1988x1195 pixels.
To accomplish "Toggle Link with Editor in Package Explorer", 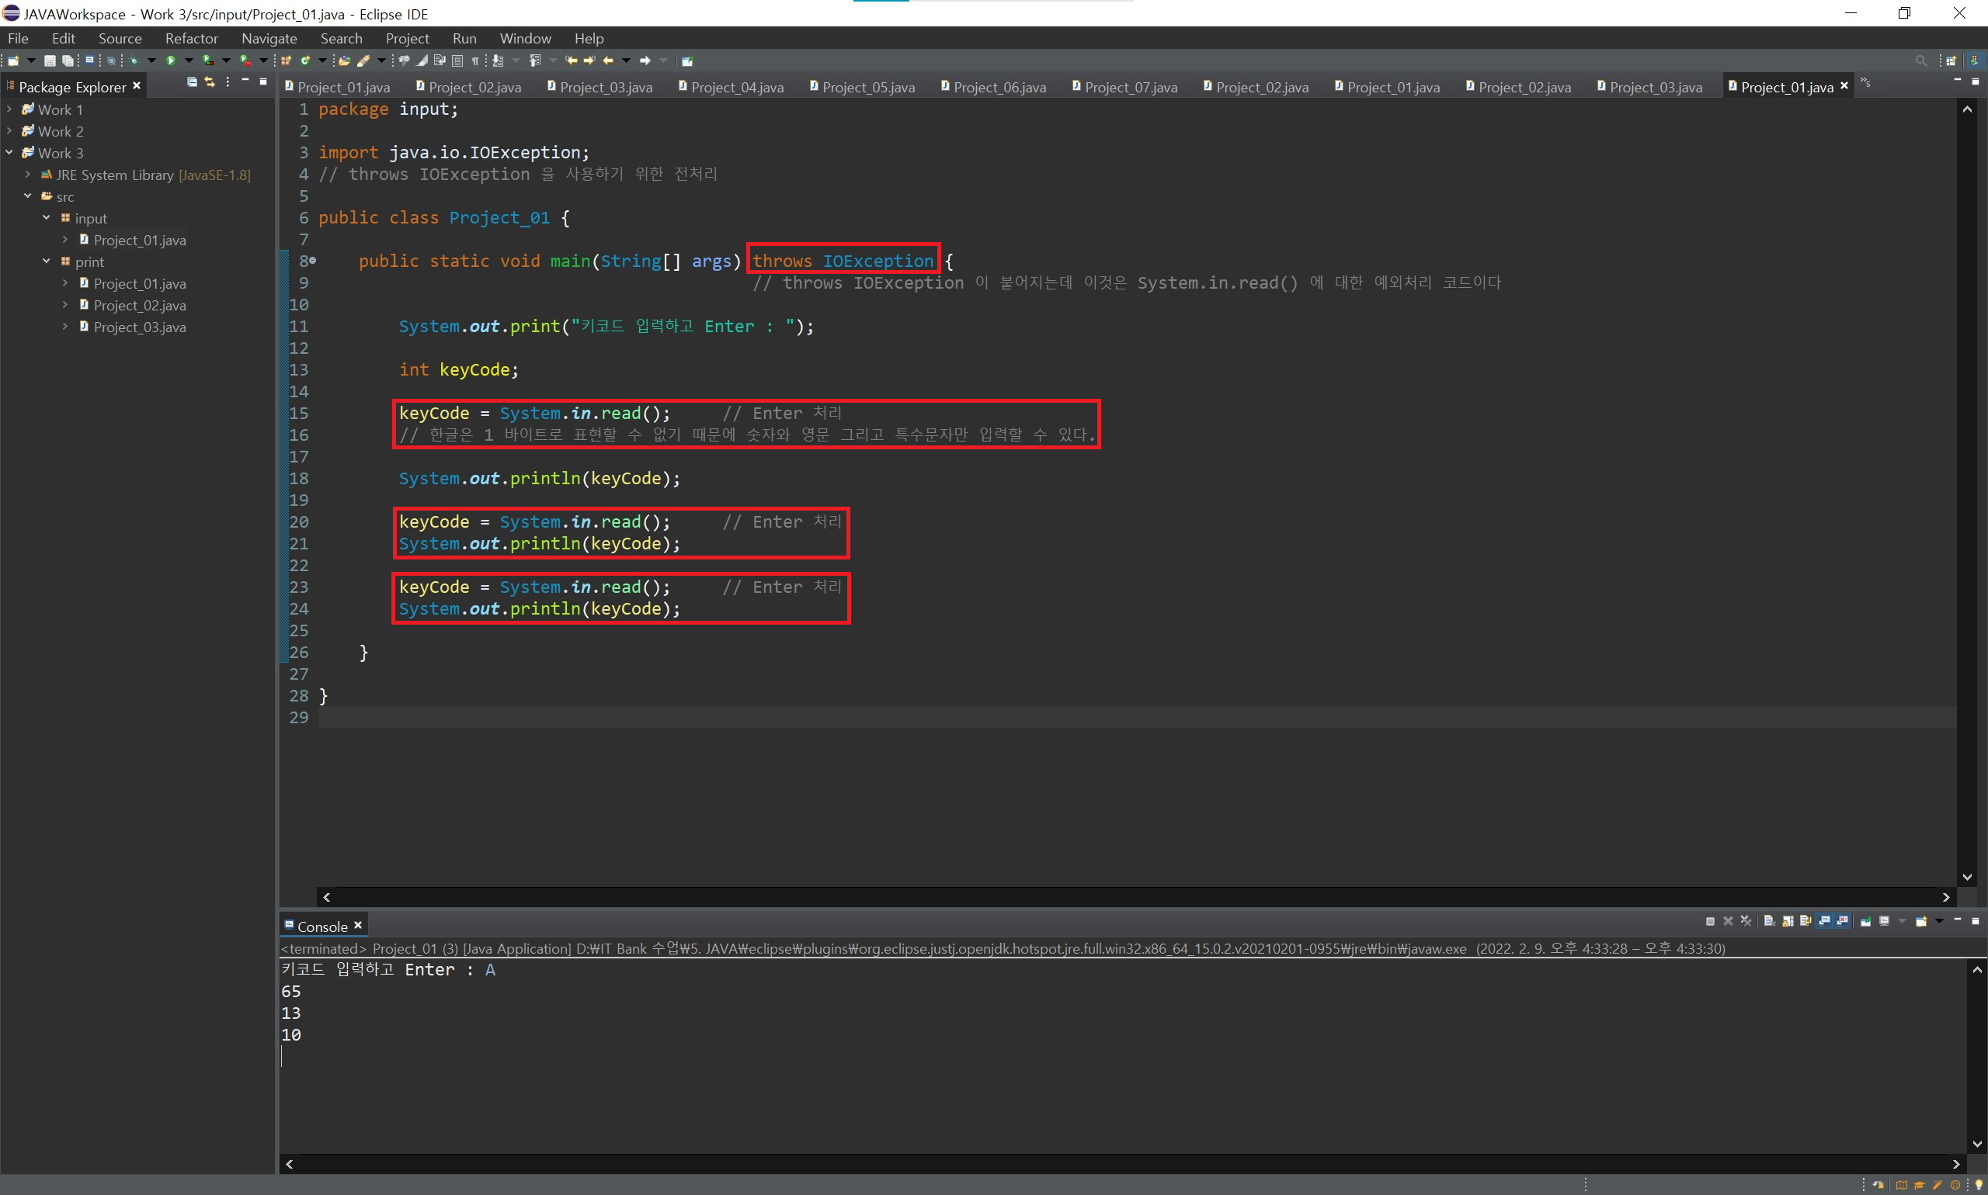I will click(x=210, y=82).
